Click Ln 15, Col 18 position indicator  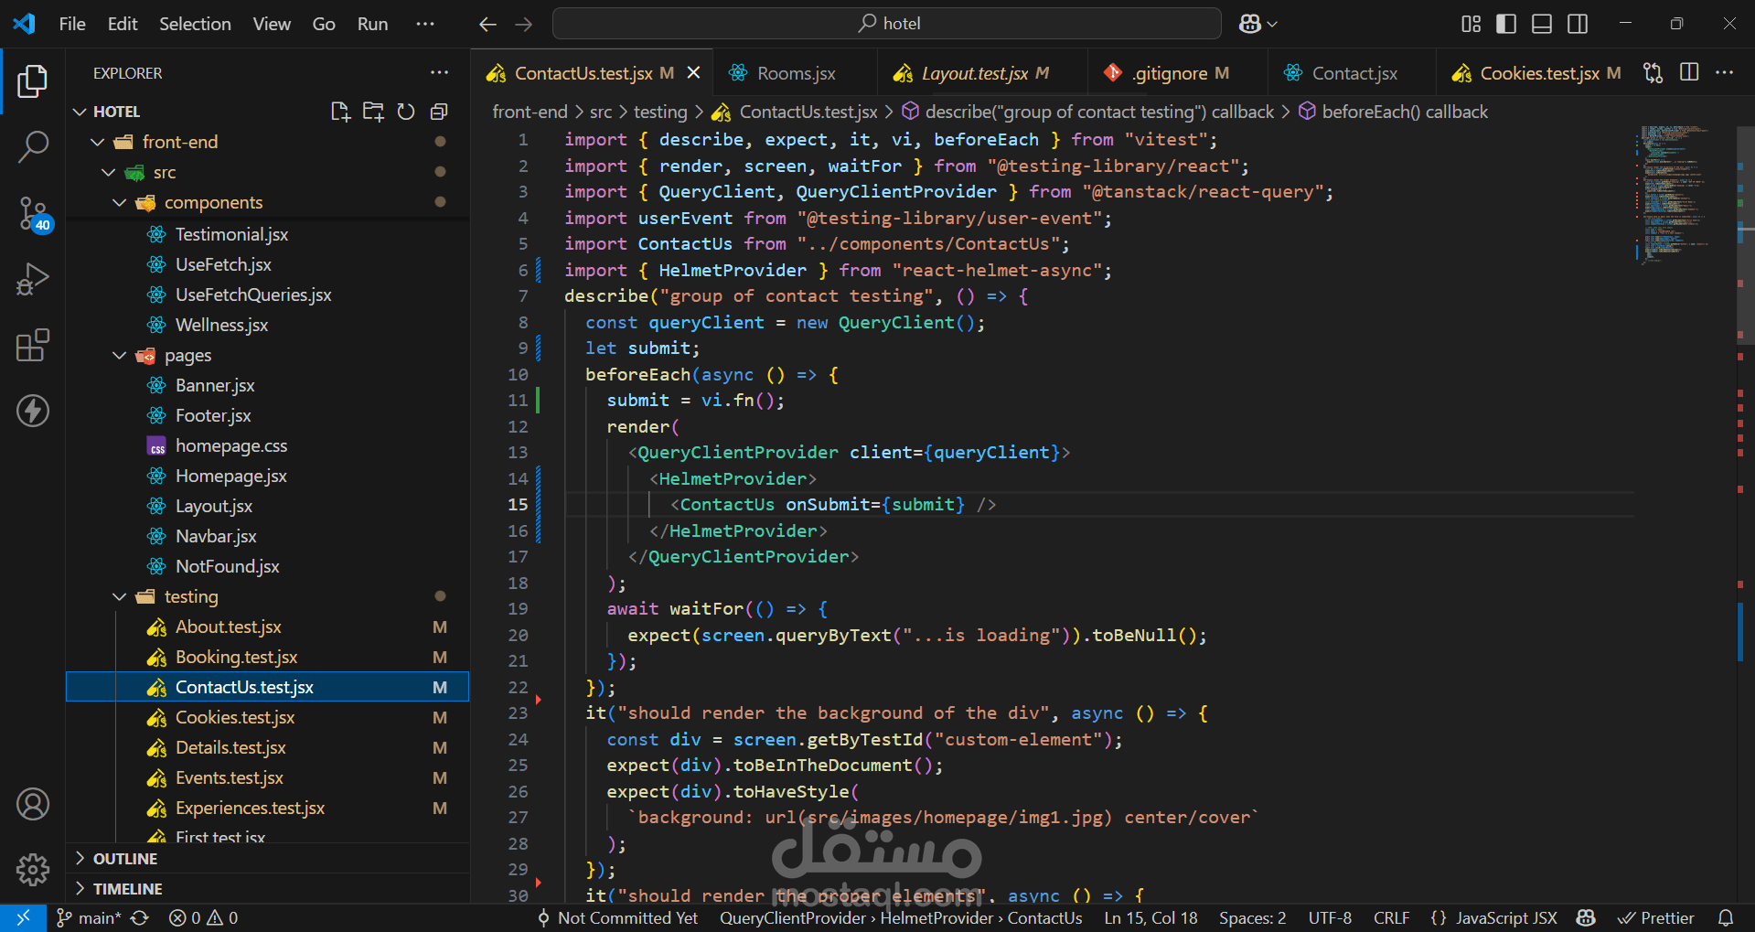[x=1150, y=917]
